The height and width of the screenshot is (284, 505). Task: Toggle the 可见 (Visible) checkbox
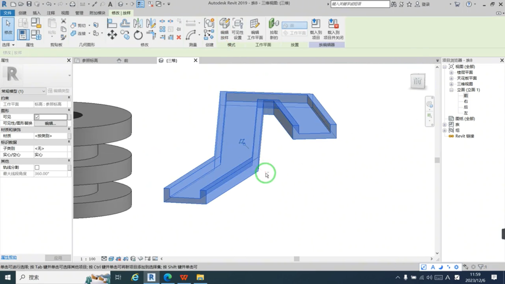point(37,117)
